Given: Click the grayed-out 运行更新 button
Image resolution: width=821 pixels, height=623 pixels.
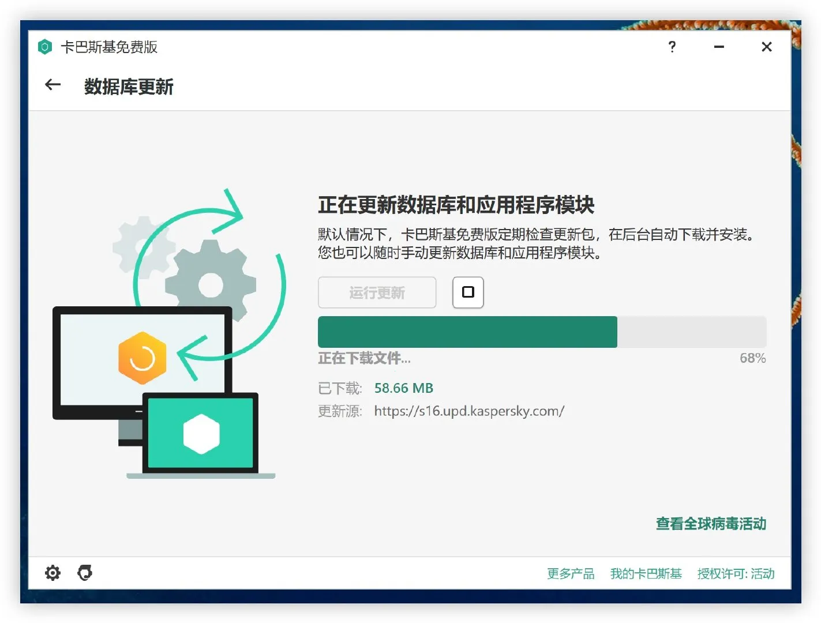Looking at the screenshot, I should pos(377,292).
